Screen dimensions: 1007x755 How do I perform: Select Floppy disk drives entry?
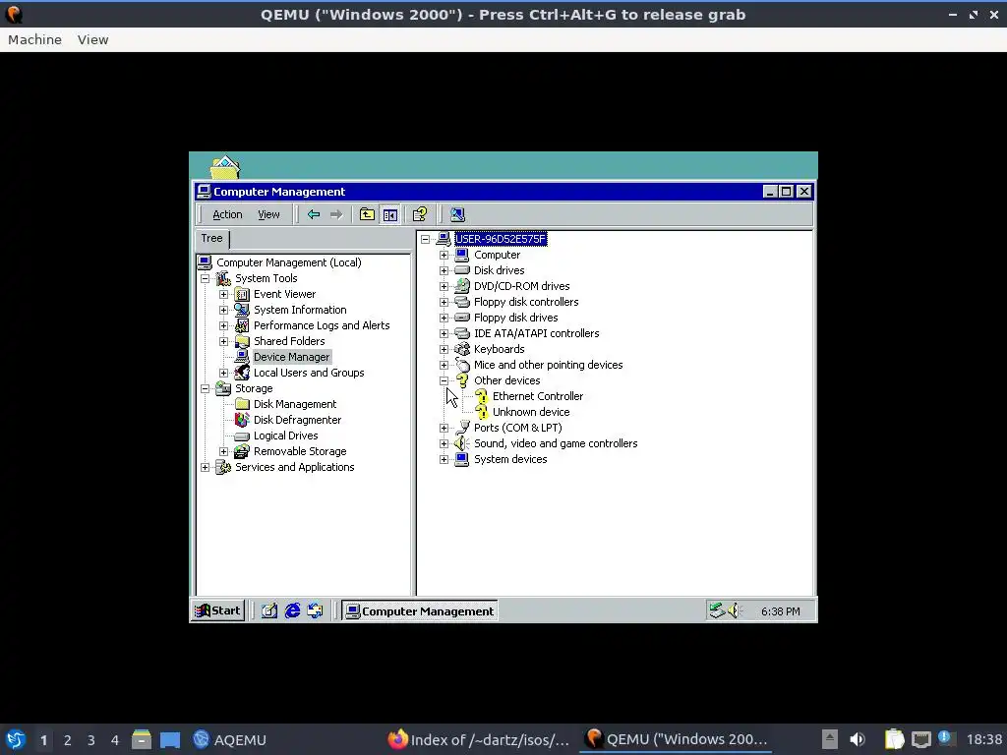point(515,318)
